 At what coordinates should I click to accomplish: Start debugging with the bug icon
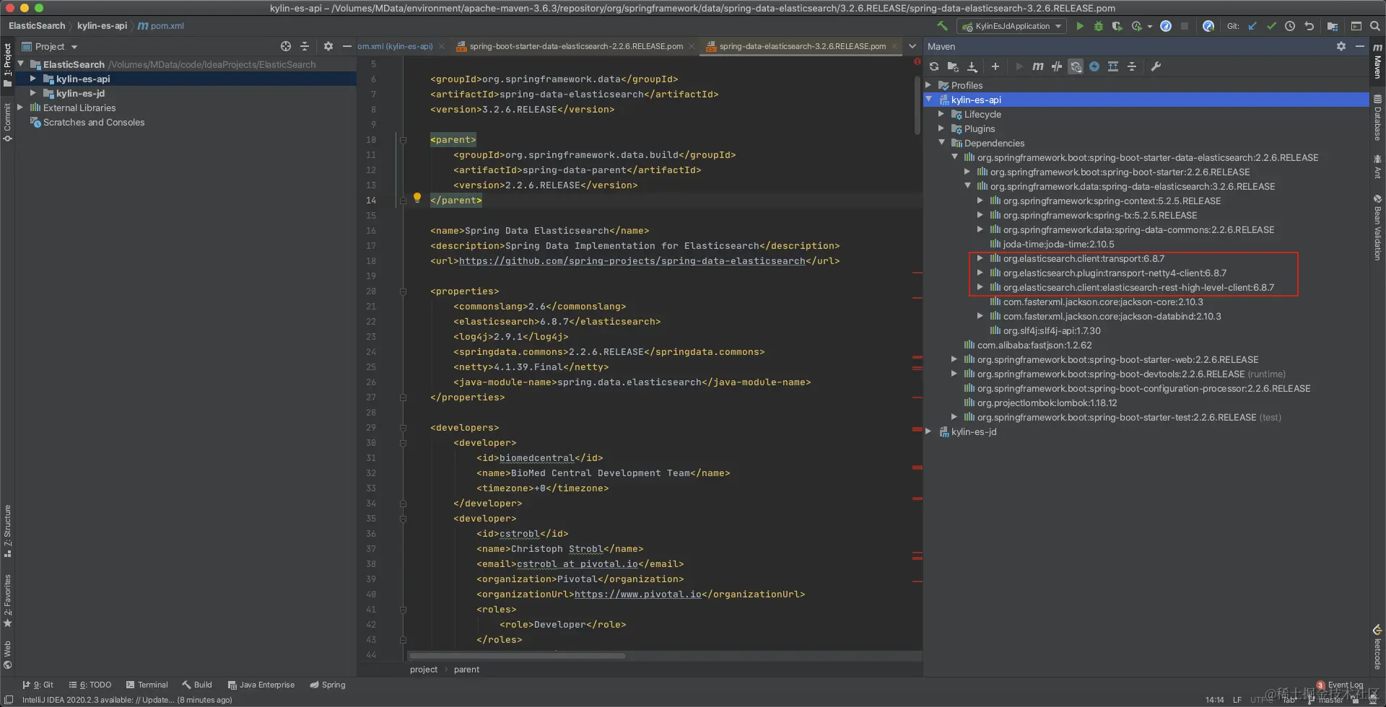point(1099,26)
